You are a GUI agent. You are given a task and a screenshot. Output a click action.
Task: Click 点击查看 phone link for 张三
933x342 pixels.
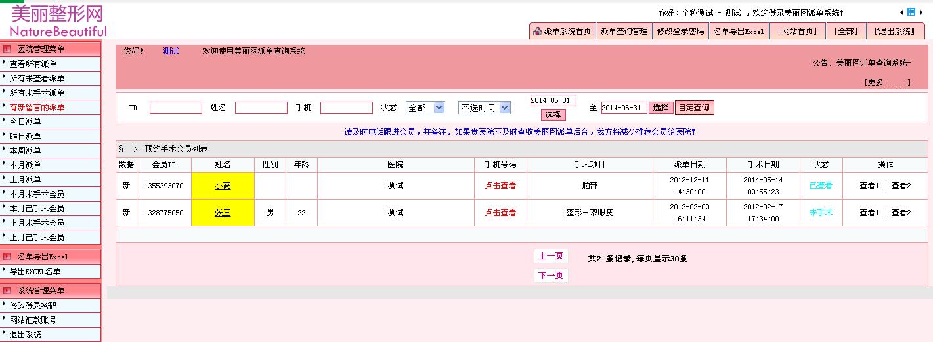tap(500, 213)
